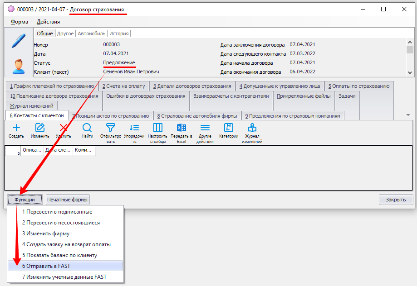The image size is (417, 286).
Task: Switch to the Автомобиль tab
Action: [91, 33]
